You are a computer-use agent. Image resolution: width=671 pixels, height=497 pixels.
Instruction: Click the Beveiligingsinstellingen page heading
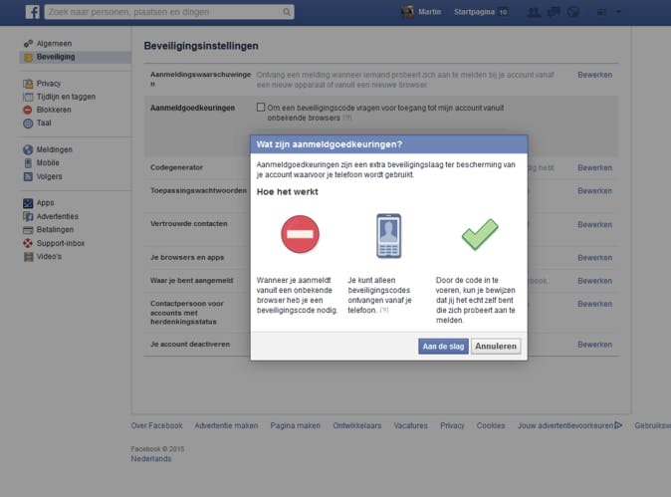pyautogui.click(x=201, y=46)
